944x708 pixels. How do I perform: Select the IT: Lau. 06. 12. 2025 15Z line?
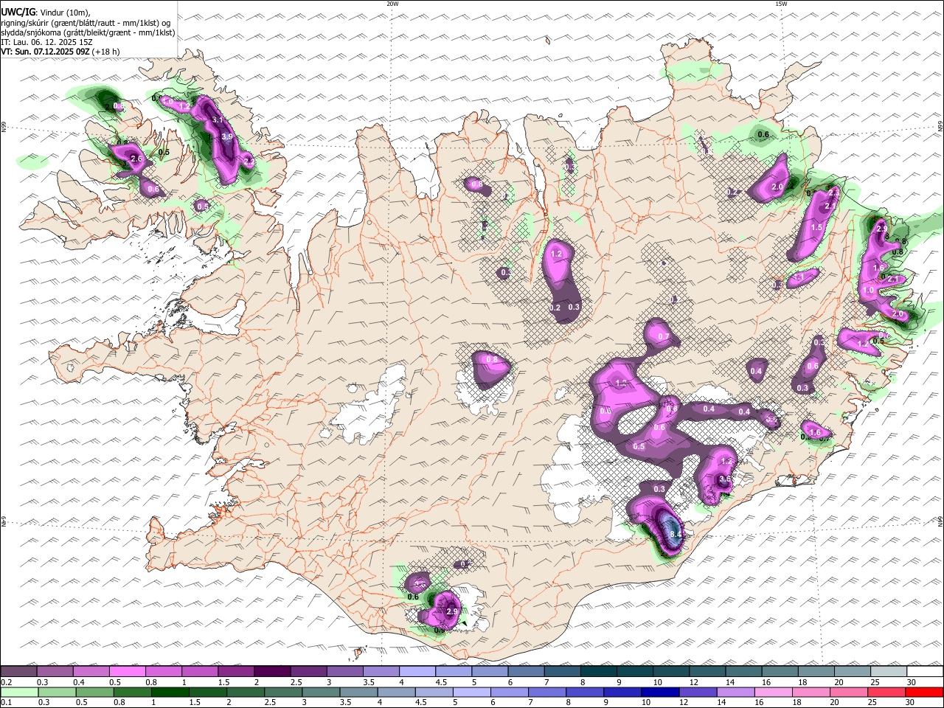click(46, 42)
